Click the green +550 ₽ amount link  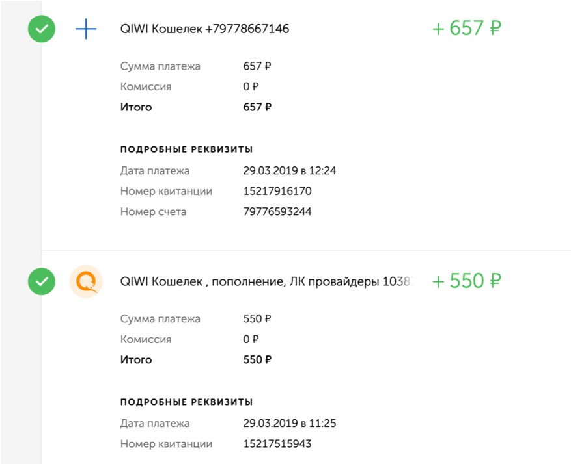tap(466, 280)
